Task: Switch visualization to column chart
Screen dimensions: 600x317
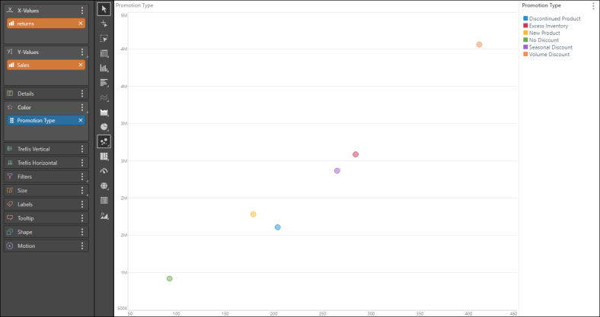Action: 104,68
